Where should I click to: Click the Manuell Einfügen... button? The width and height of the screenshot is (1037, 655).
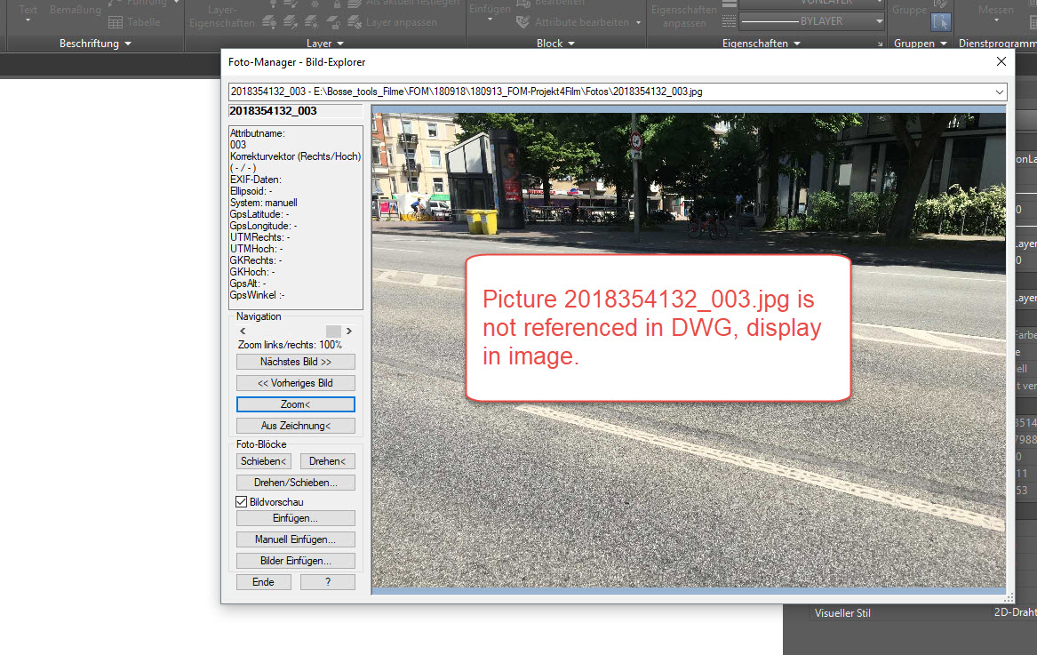point(296,539)
